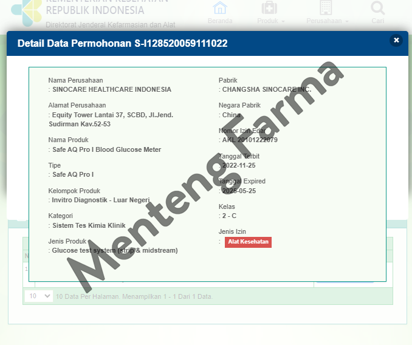This screenshot has height=345, width=412.
Task: Click the issue date 2022-11-25
Action: (239, 165)
